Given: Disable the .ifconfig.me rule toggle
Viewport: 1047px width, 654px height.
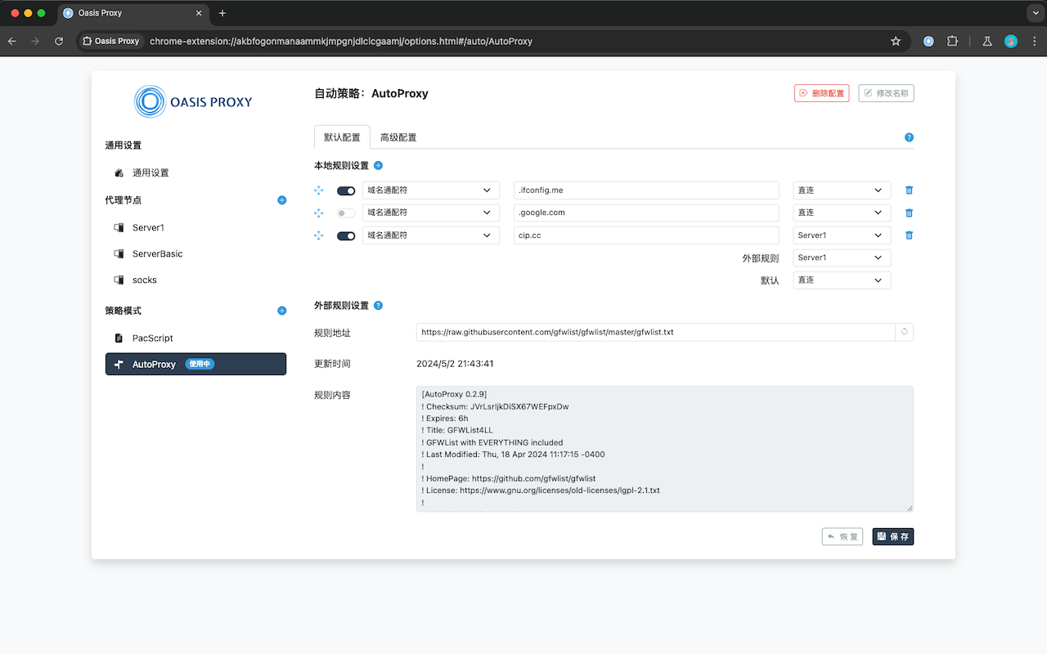Looking at the screenshot, I should click(345, 190).
